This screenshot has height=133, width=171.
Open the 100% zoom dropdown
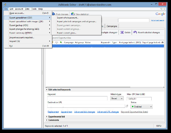pyautogui.click(x=159, y=126)
